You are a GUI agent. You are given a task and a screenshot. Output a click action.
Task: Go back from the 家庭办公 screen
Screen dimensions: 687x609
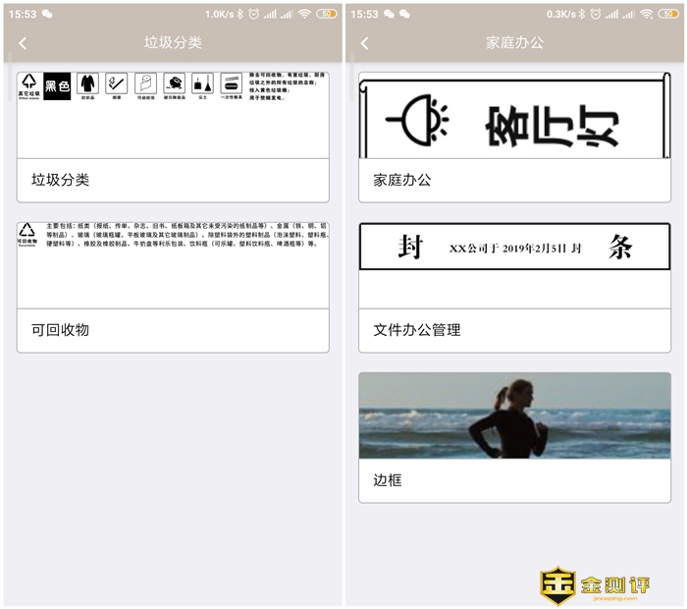(364, 43)
